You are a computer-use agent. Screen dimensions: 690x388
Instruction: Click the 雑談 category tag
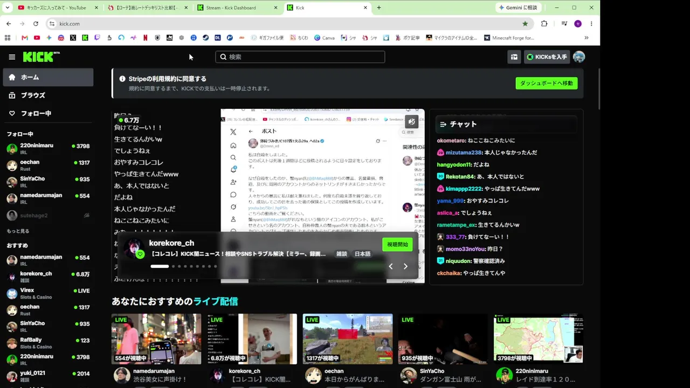coord(342,254)
